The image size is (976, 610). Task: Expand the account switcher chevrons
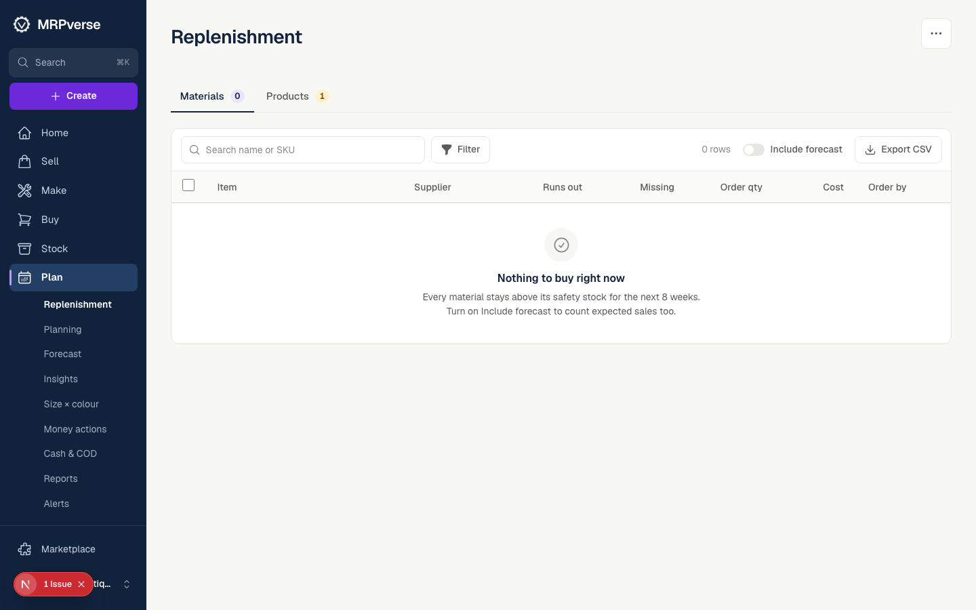(x=127, y=584)
